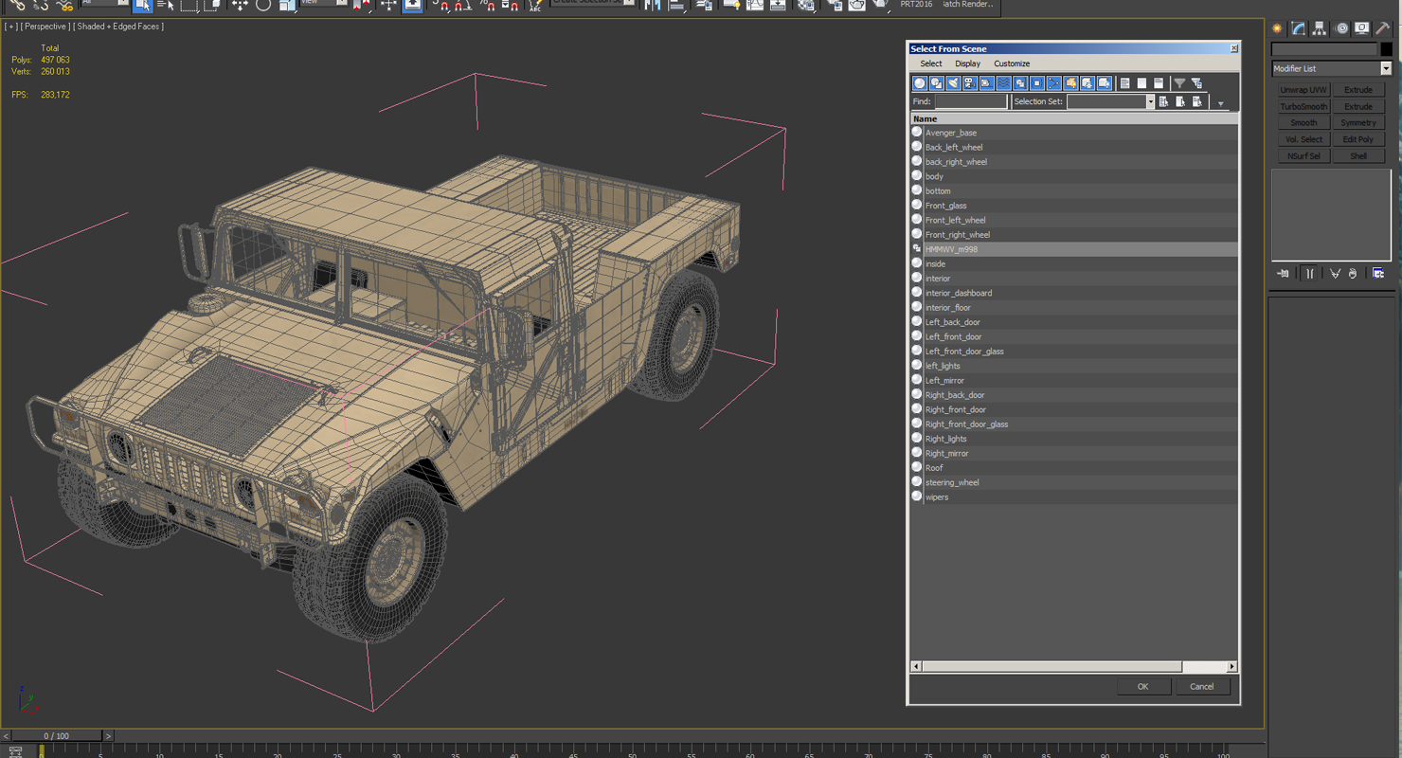Click the Display Hidden Objects icon
The image size is (1402, 758).
coord(1104,83)
